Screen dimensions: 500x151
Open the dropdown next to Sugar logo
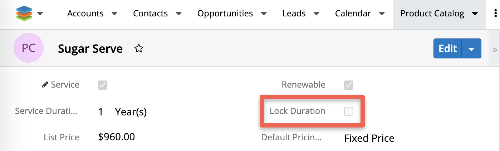click(x=40, y=14)
